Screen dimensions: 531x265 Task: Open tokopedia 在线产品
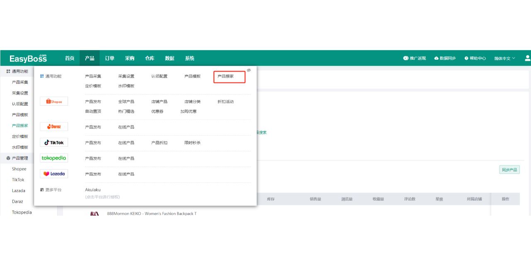tap(126, 158)
